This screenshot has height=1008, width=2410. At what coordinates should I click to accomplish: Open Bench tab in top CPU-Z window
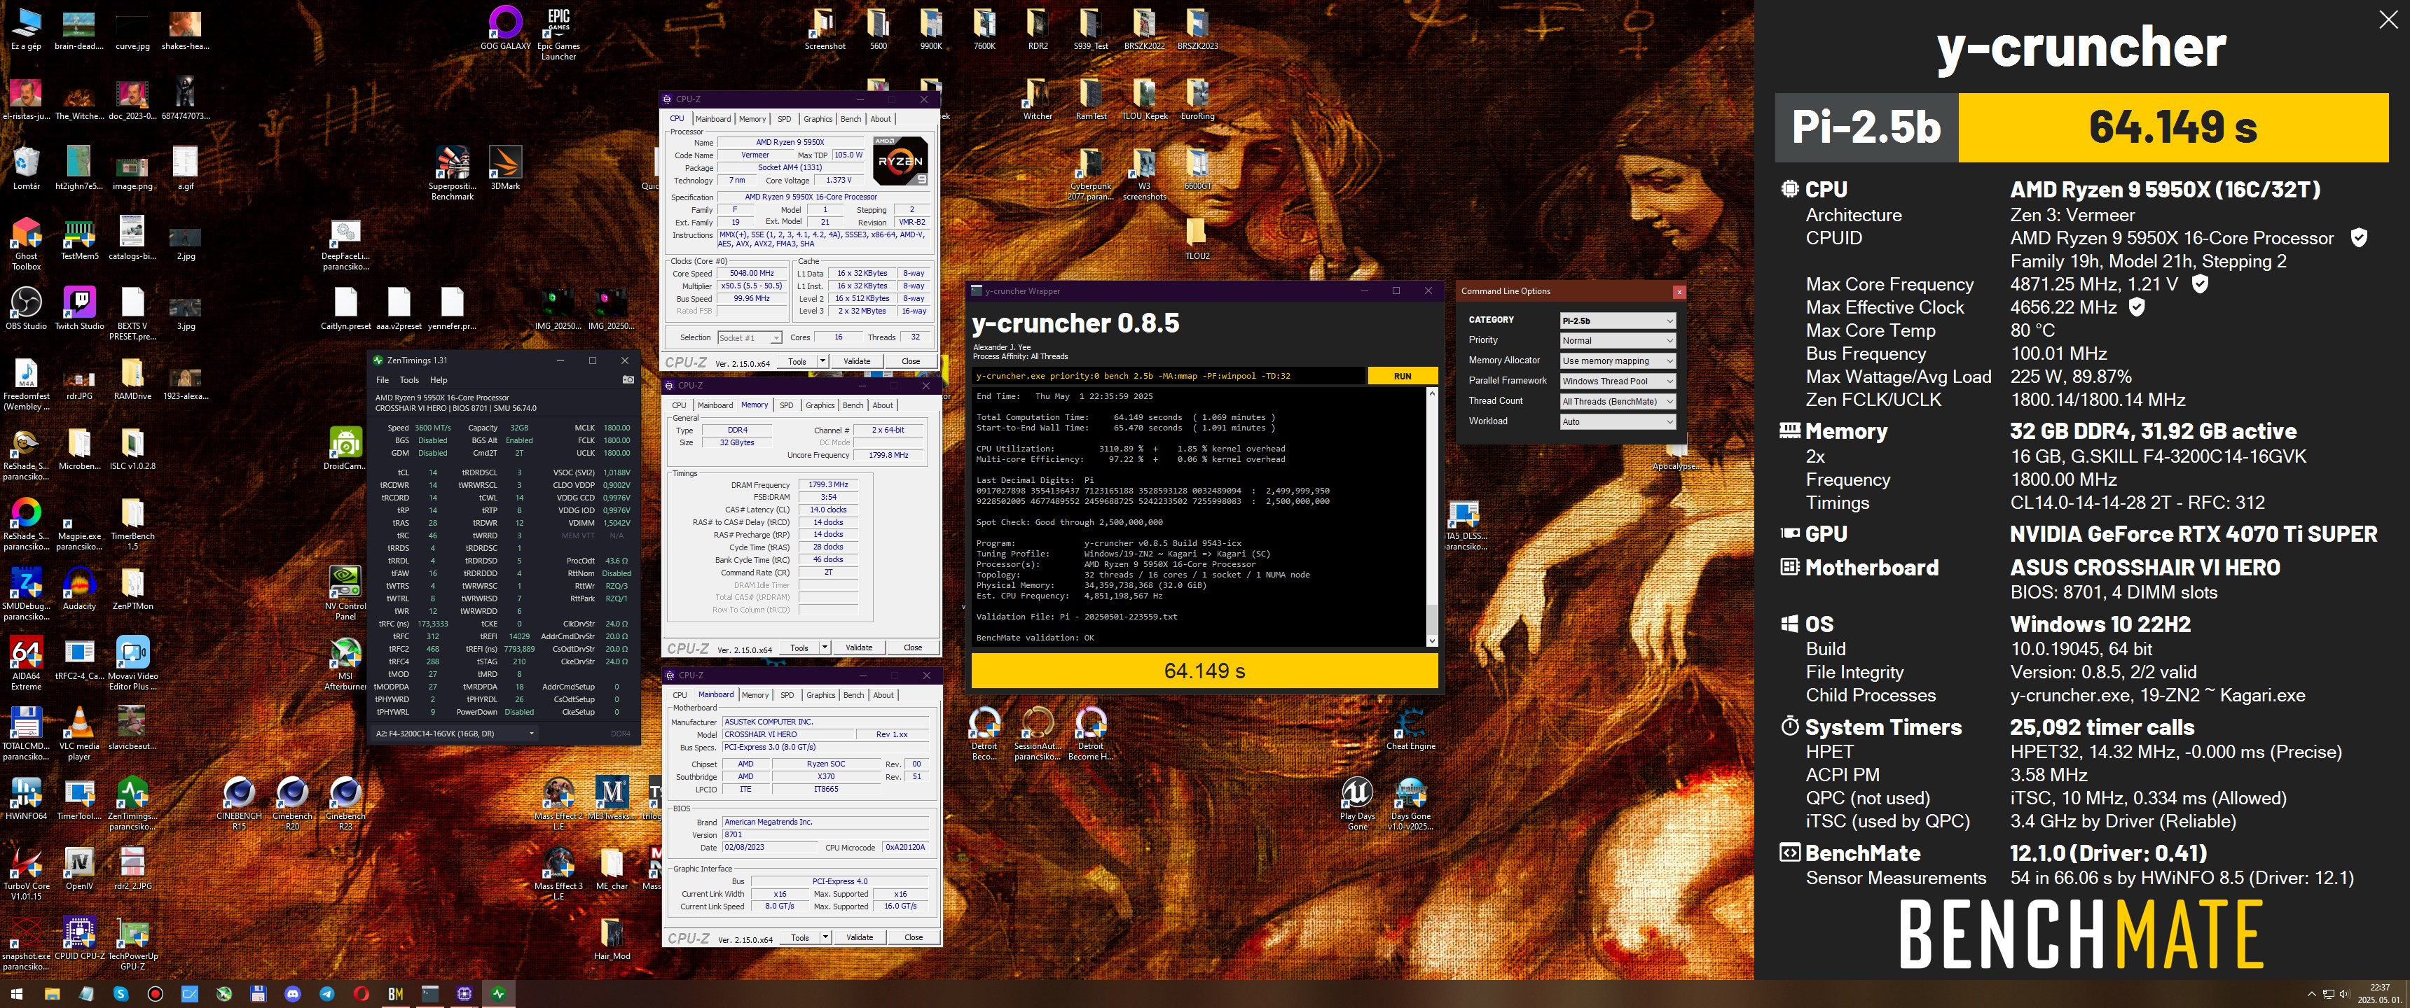coord(851,119)
